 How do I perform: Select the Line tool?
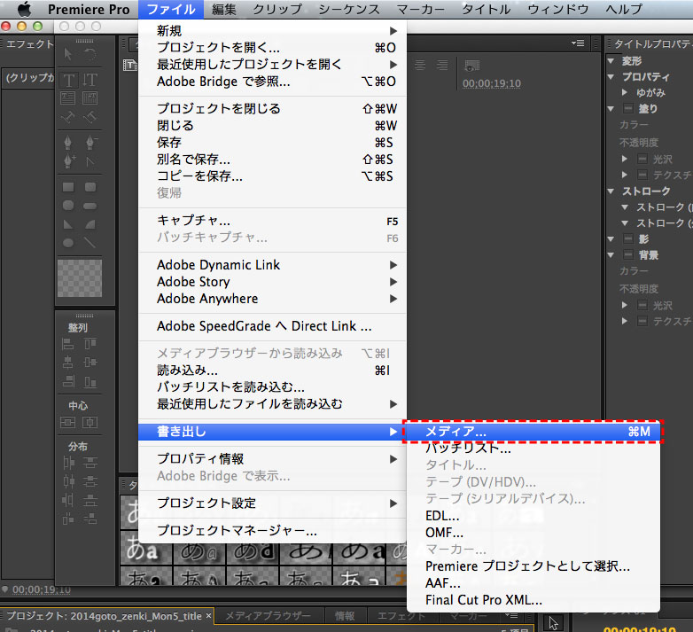click(90, 243)
